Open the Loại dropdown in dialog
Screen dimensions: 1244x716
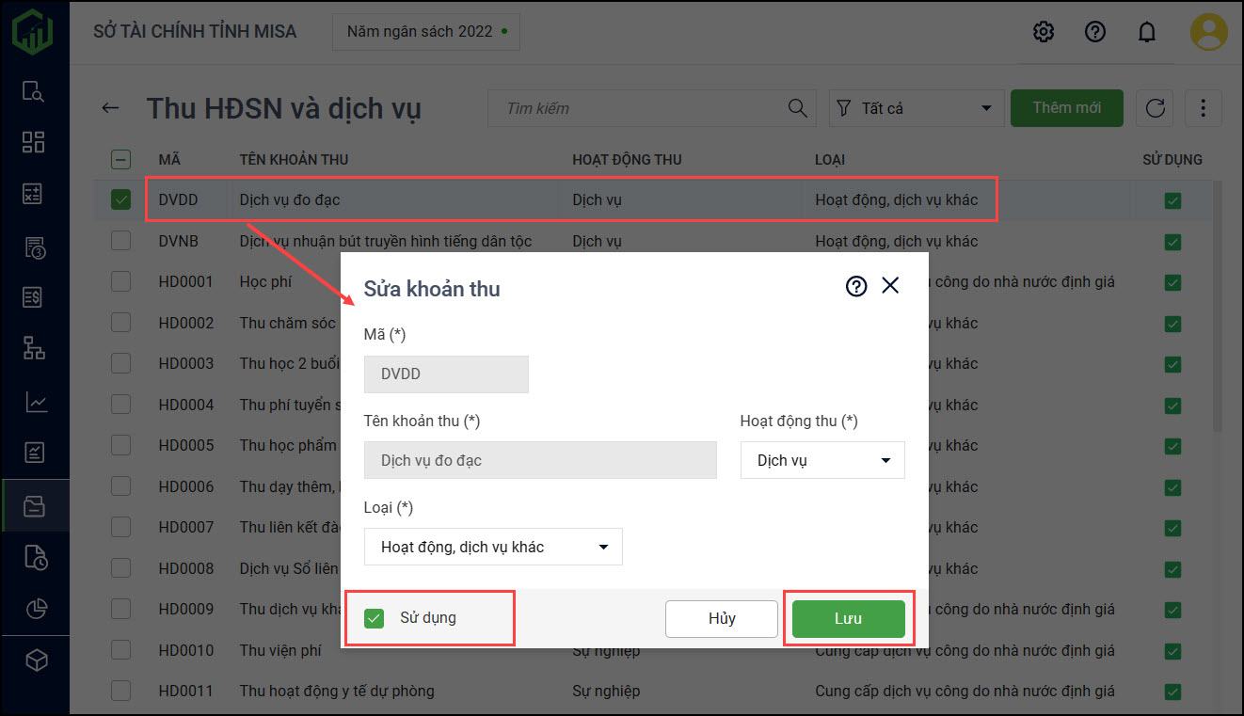tap(493, 547)
